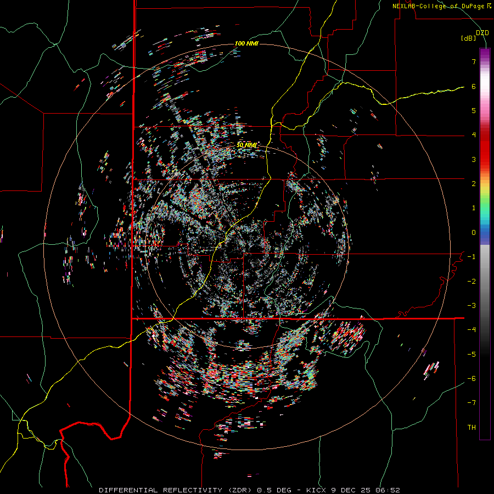494x494 pixels.
Task: Click the -3 value on color scale
Action: [471, 306]
